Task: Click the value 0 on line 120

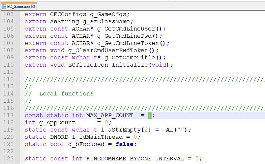Action: point(135,137)
